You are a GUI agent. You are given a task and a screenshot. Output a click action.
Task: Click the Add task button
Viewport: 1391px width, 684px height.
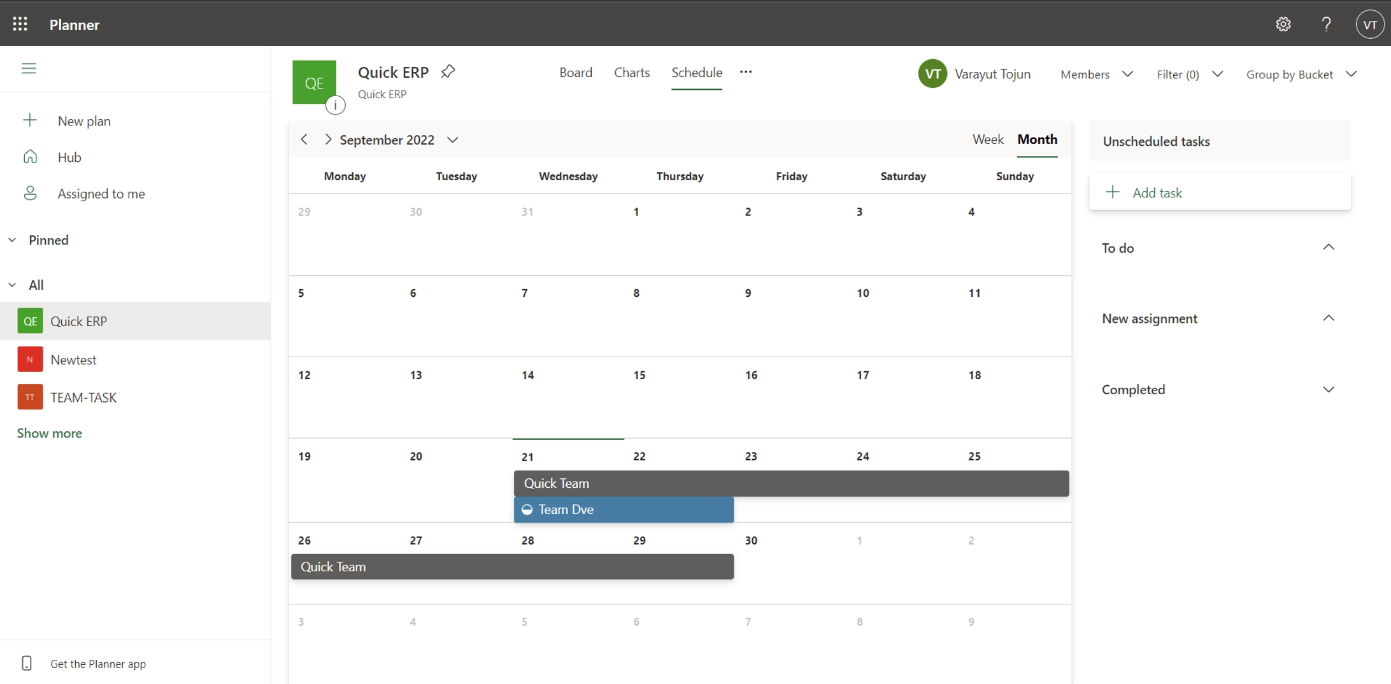coord(1220,192)
